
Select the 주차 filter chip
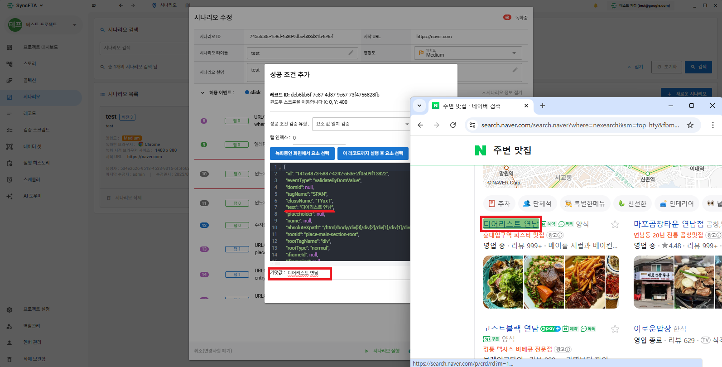click(499, 204)
